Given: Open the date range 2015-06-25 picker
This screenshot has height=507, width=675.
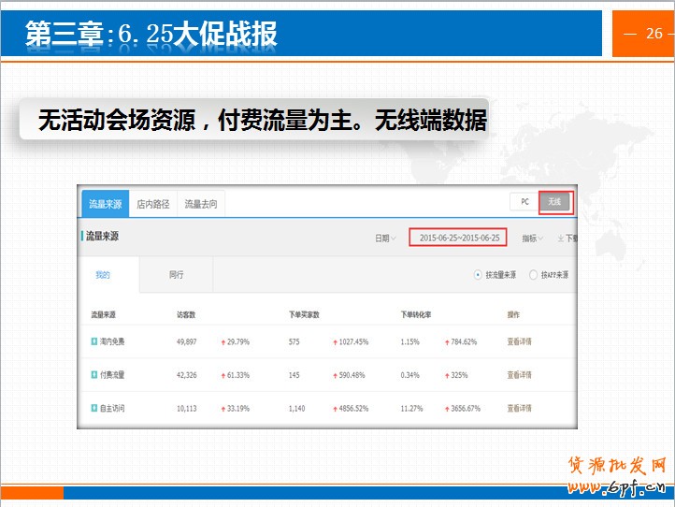Looking at the screenshot, I should pos(459,238).
